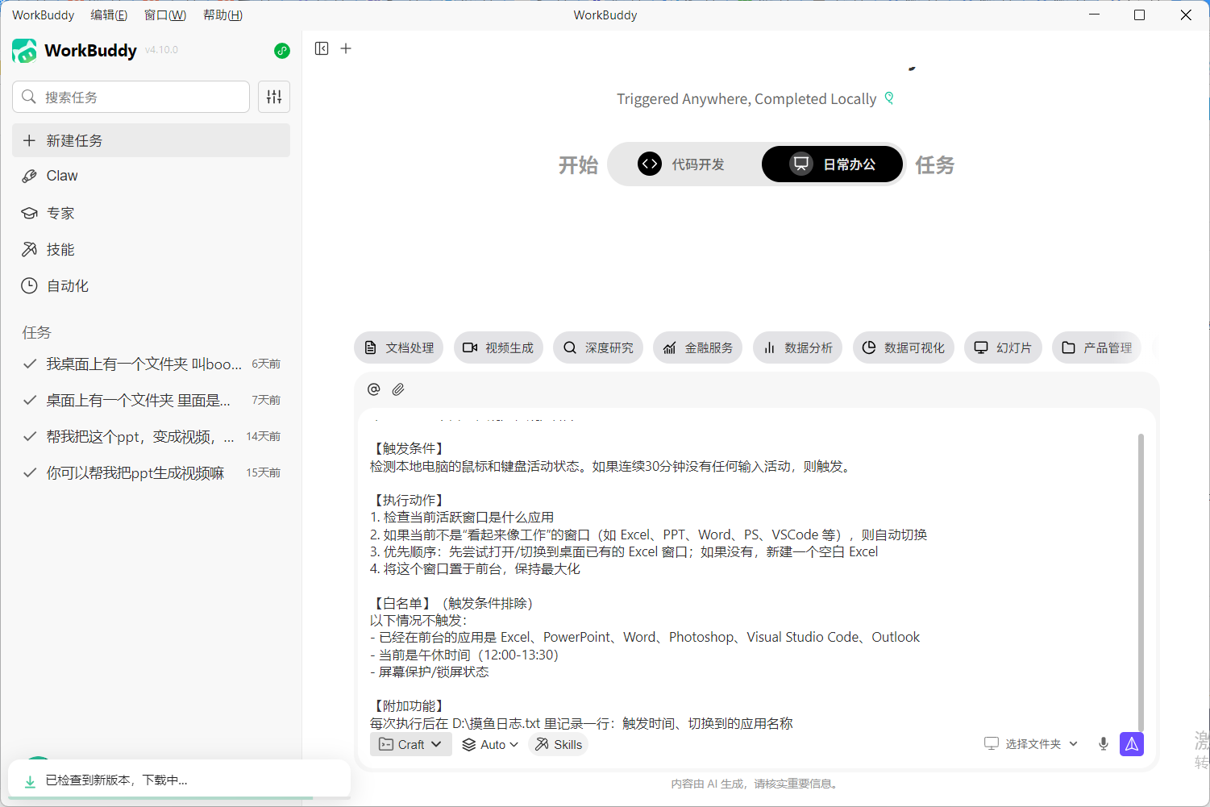
Task: Create a new task via 新建任务
Action: click(x=151, y=140)
